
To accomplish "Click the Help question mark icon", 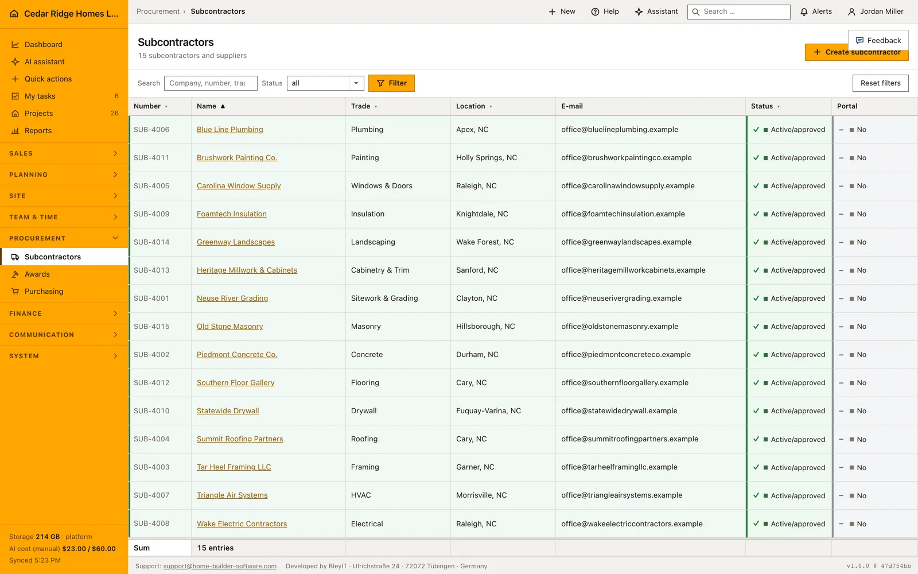I will click(595, 11).
